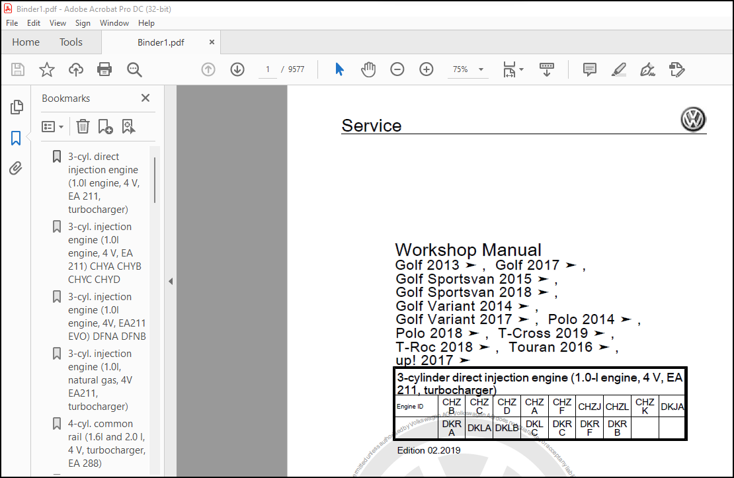Click the DKLB engine ID cell
The width and height of the screenshot is (734, 478).
pyautogui.click(x=507, y=428)
